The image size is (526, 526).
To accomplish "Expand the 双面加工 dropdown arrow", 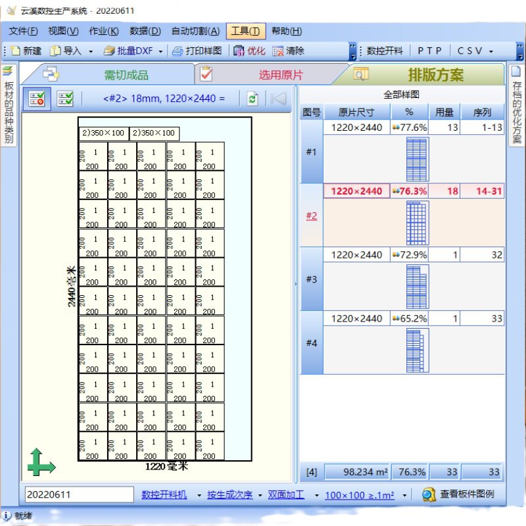I will 316,495.
